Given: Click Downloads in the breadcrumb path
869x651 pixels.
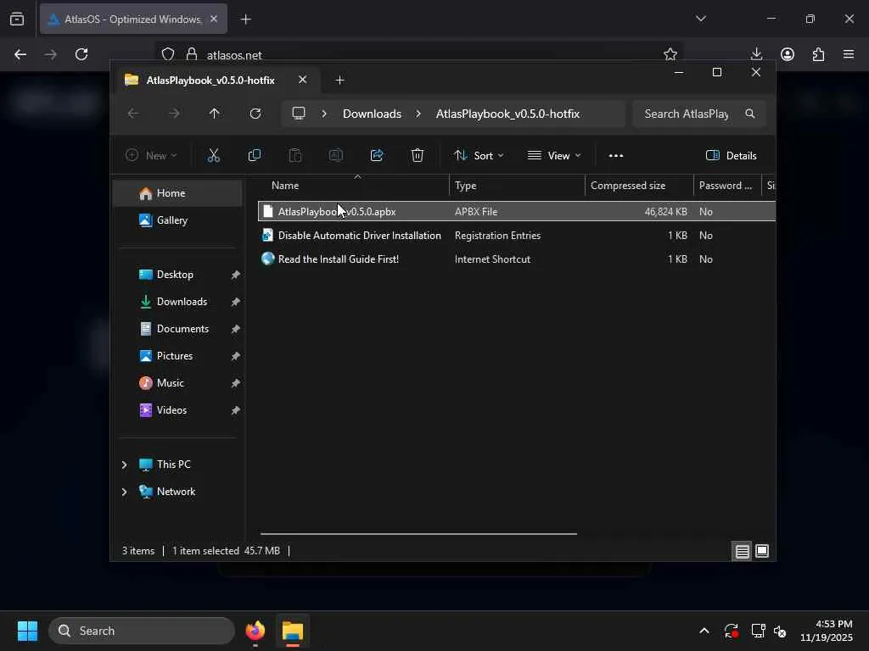Looking at the screenshot, I should pyautogui.click(x=372, y=114).
